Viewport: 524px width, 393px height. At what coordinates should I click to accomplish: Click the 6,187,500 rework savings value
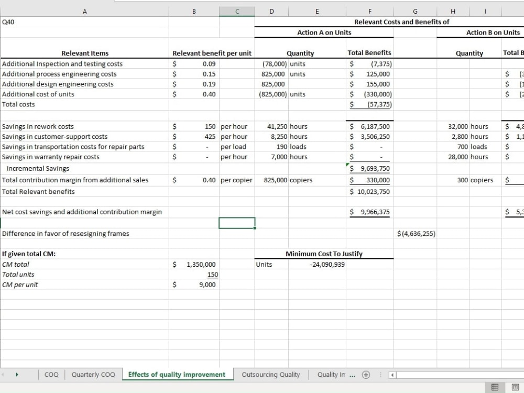[x=369, y=126]
